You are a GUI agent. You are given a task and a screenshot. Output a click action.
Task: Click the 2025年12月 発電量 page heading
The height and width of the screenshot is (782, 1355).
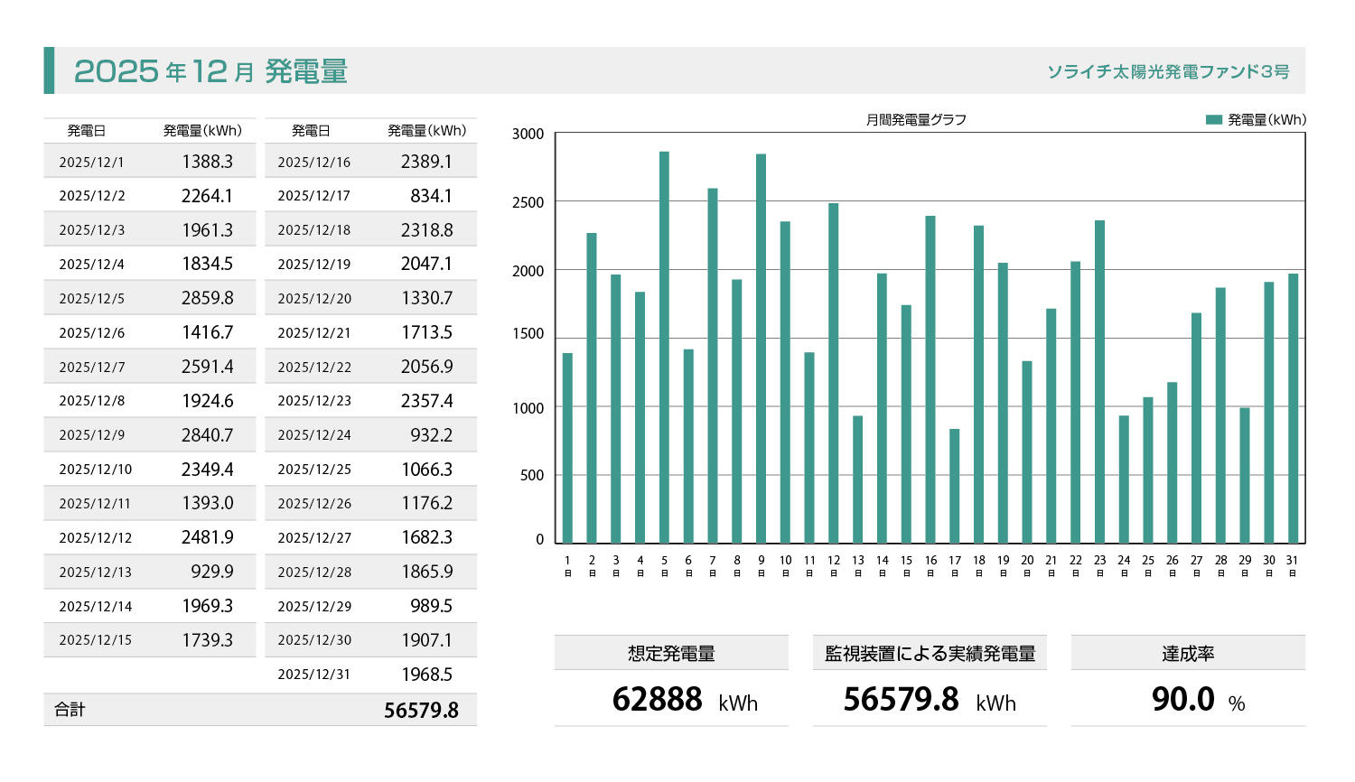tap(210, 71)
